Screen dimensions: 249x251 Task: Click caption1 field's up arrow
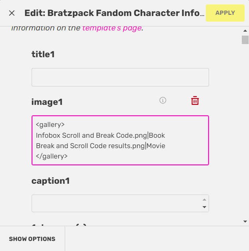[x=204, y=199]
